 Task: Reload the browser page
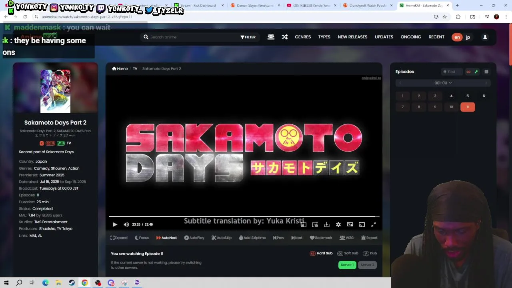tap(25, 17)
